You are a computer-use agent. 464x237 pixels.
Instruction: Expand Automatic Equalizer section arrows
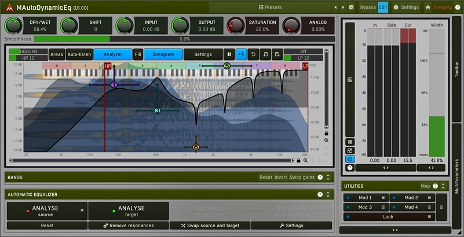pos(328,194)
